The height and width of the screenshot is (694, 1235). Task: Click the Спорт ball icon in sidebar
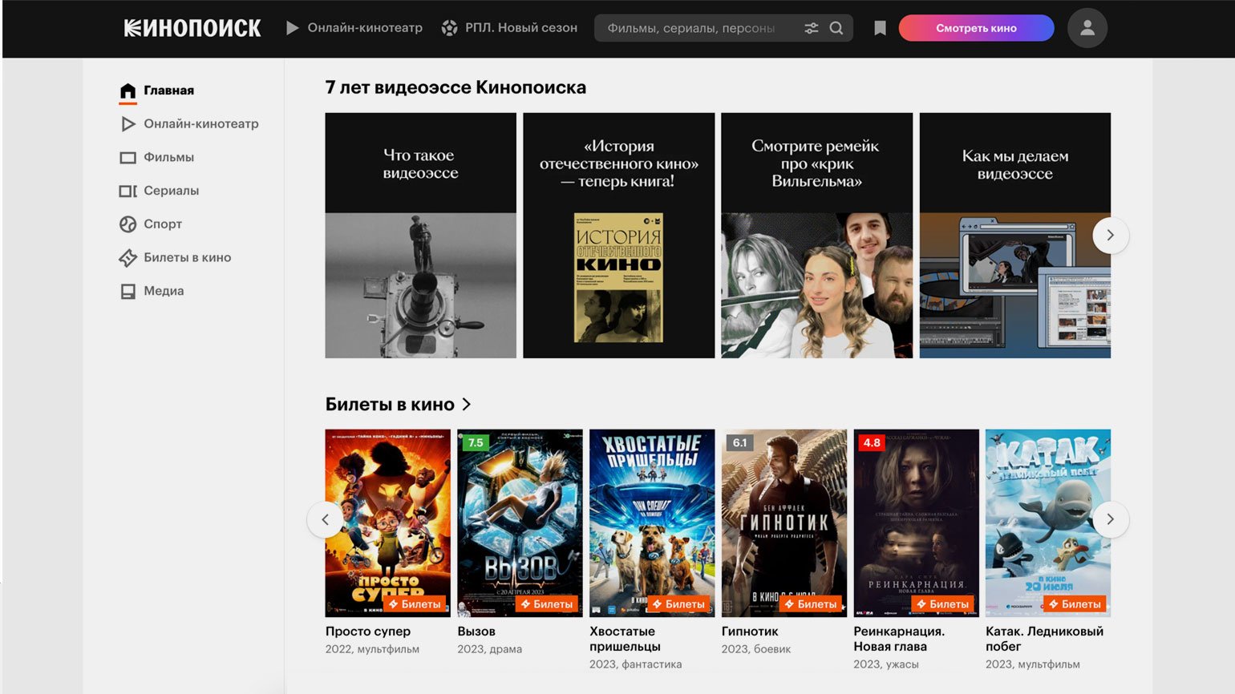click(128, 224)
